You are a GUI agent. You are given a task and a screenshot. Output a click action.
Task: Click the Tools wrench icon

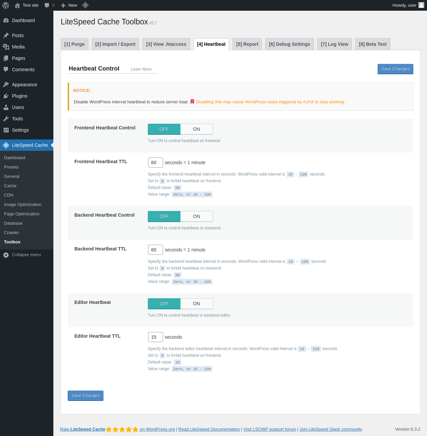[6, 119]
